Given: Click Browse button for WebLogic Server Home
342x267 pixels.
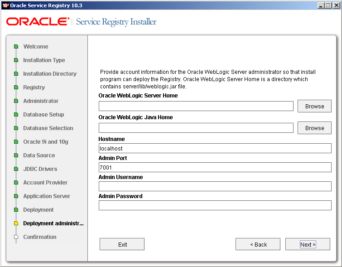Looking at the screenshot, I should pyautogui.click(x=314, y=107).
